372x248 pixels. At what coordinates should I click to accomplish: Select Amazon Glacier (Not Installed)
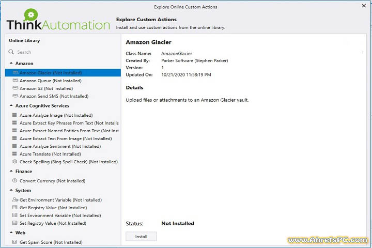click(63, 73)
